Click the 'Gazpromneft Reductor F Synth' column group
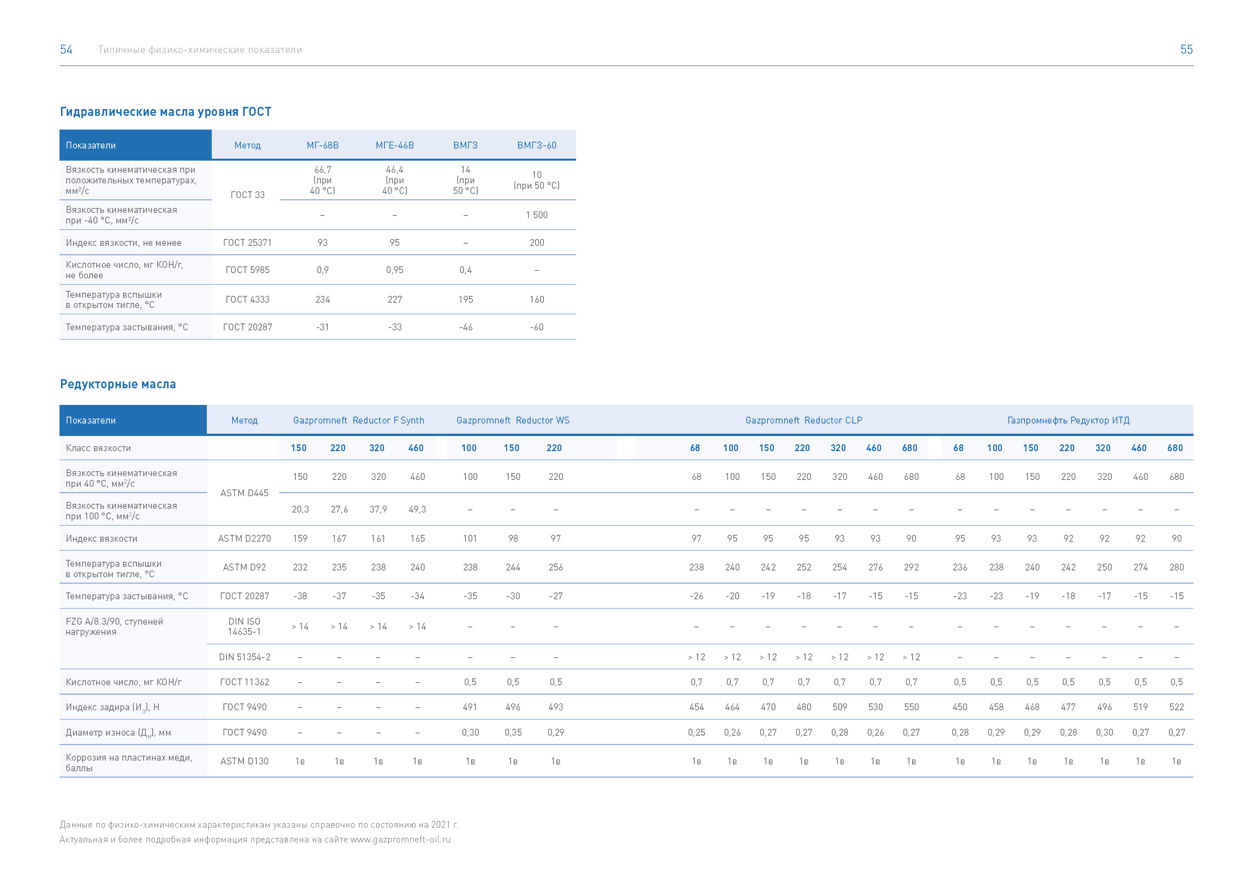Screen dimensions: 1253x886 pyautogui.click(x=359, y=420)
